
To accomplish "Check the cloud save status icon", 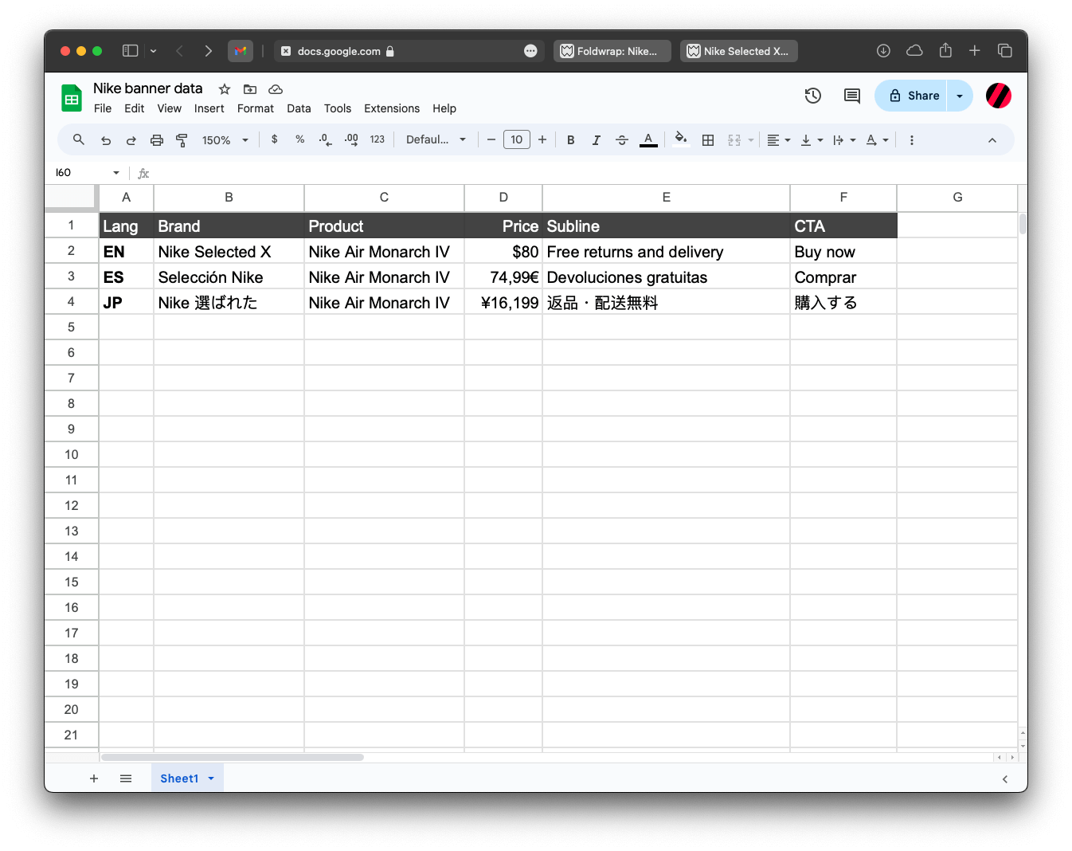I will 276,89.
